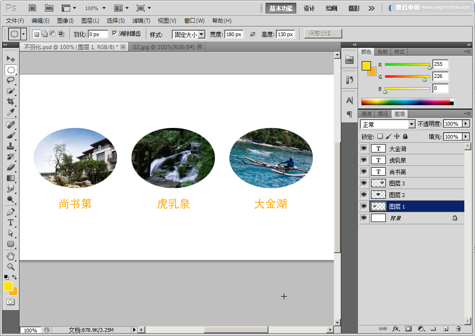The image size is (475, 336).
Task: Swap width and height values
Action: coord(253,34)
